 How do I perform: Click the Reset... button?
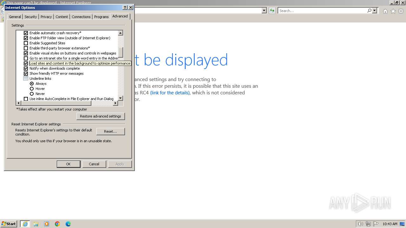pyautogui.click(x=110, y=131)
